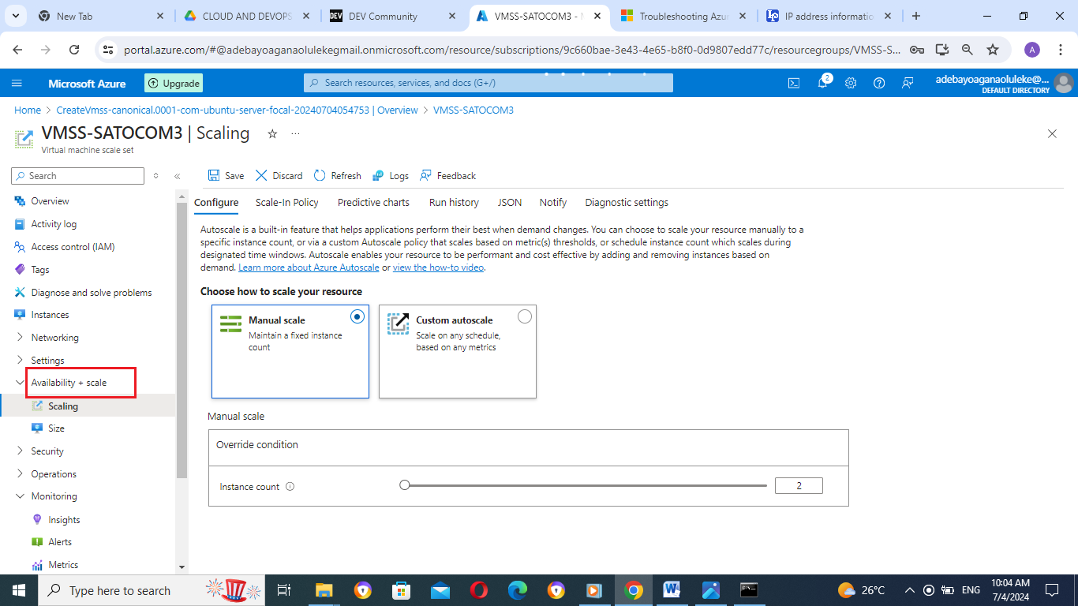Open Insights under Monitoring

pos(64,520)
